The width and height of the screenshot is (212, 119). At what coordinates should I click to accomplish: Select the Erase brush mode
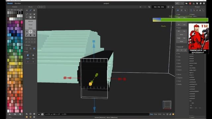30,25
